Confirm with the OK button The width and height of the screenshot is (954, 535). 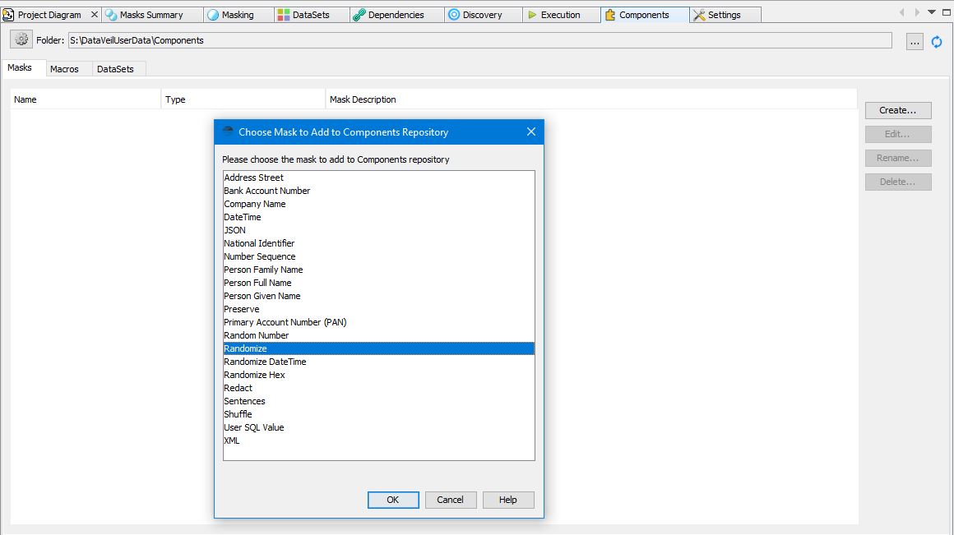tap(393, 500)
